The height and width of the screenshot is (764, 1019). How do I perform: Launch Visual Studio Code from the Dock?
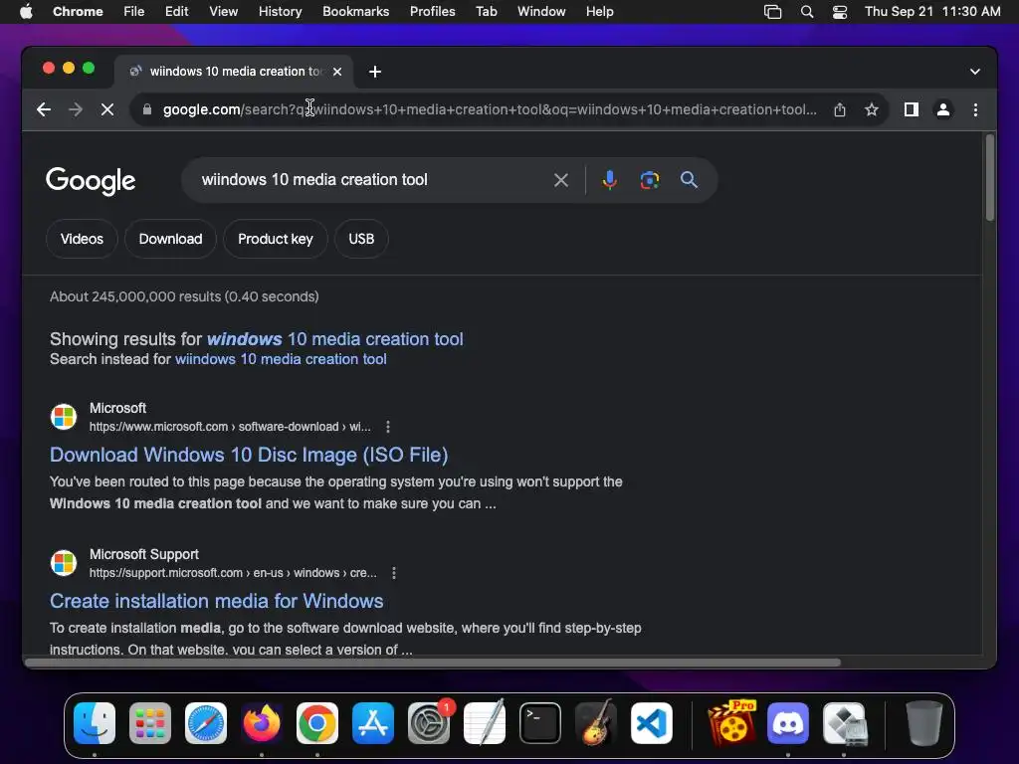pyautogui.click(x=652, y=723)
